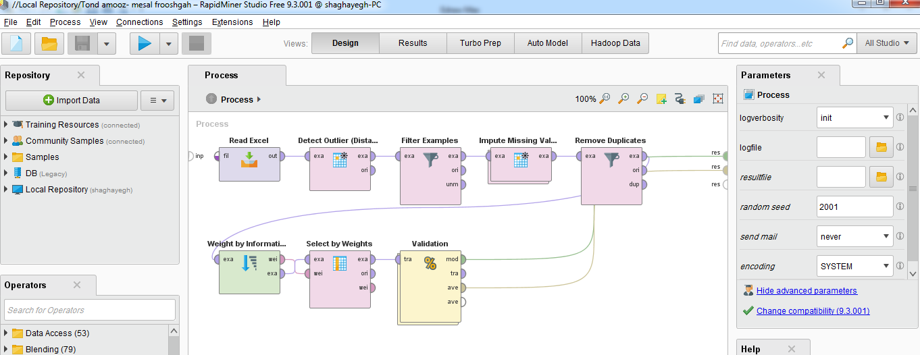Screen dimensions: 920x355
Task: Open the Edit menu
Action: [x=33, y=22]
